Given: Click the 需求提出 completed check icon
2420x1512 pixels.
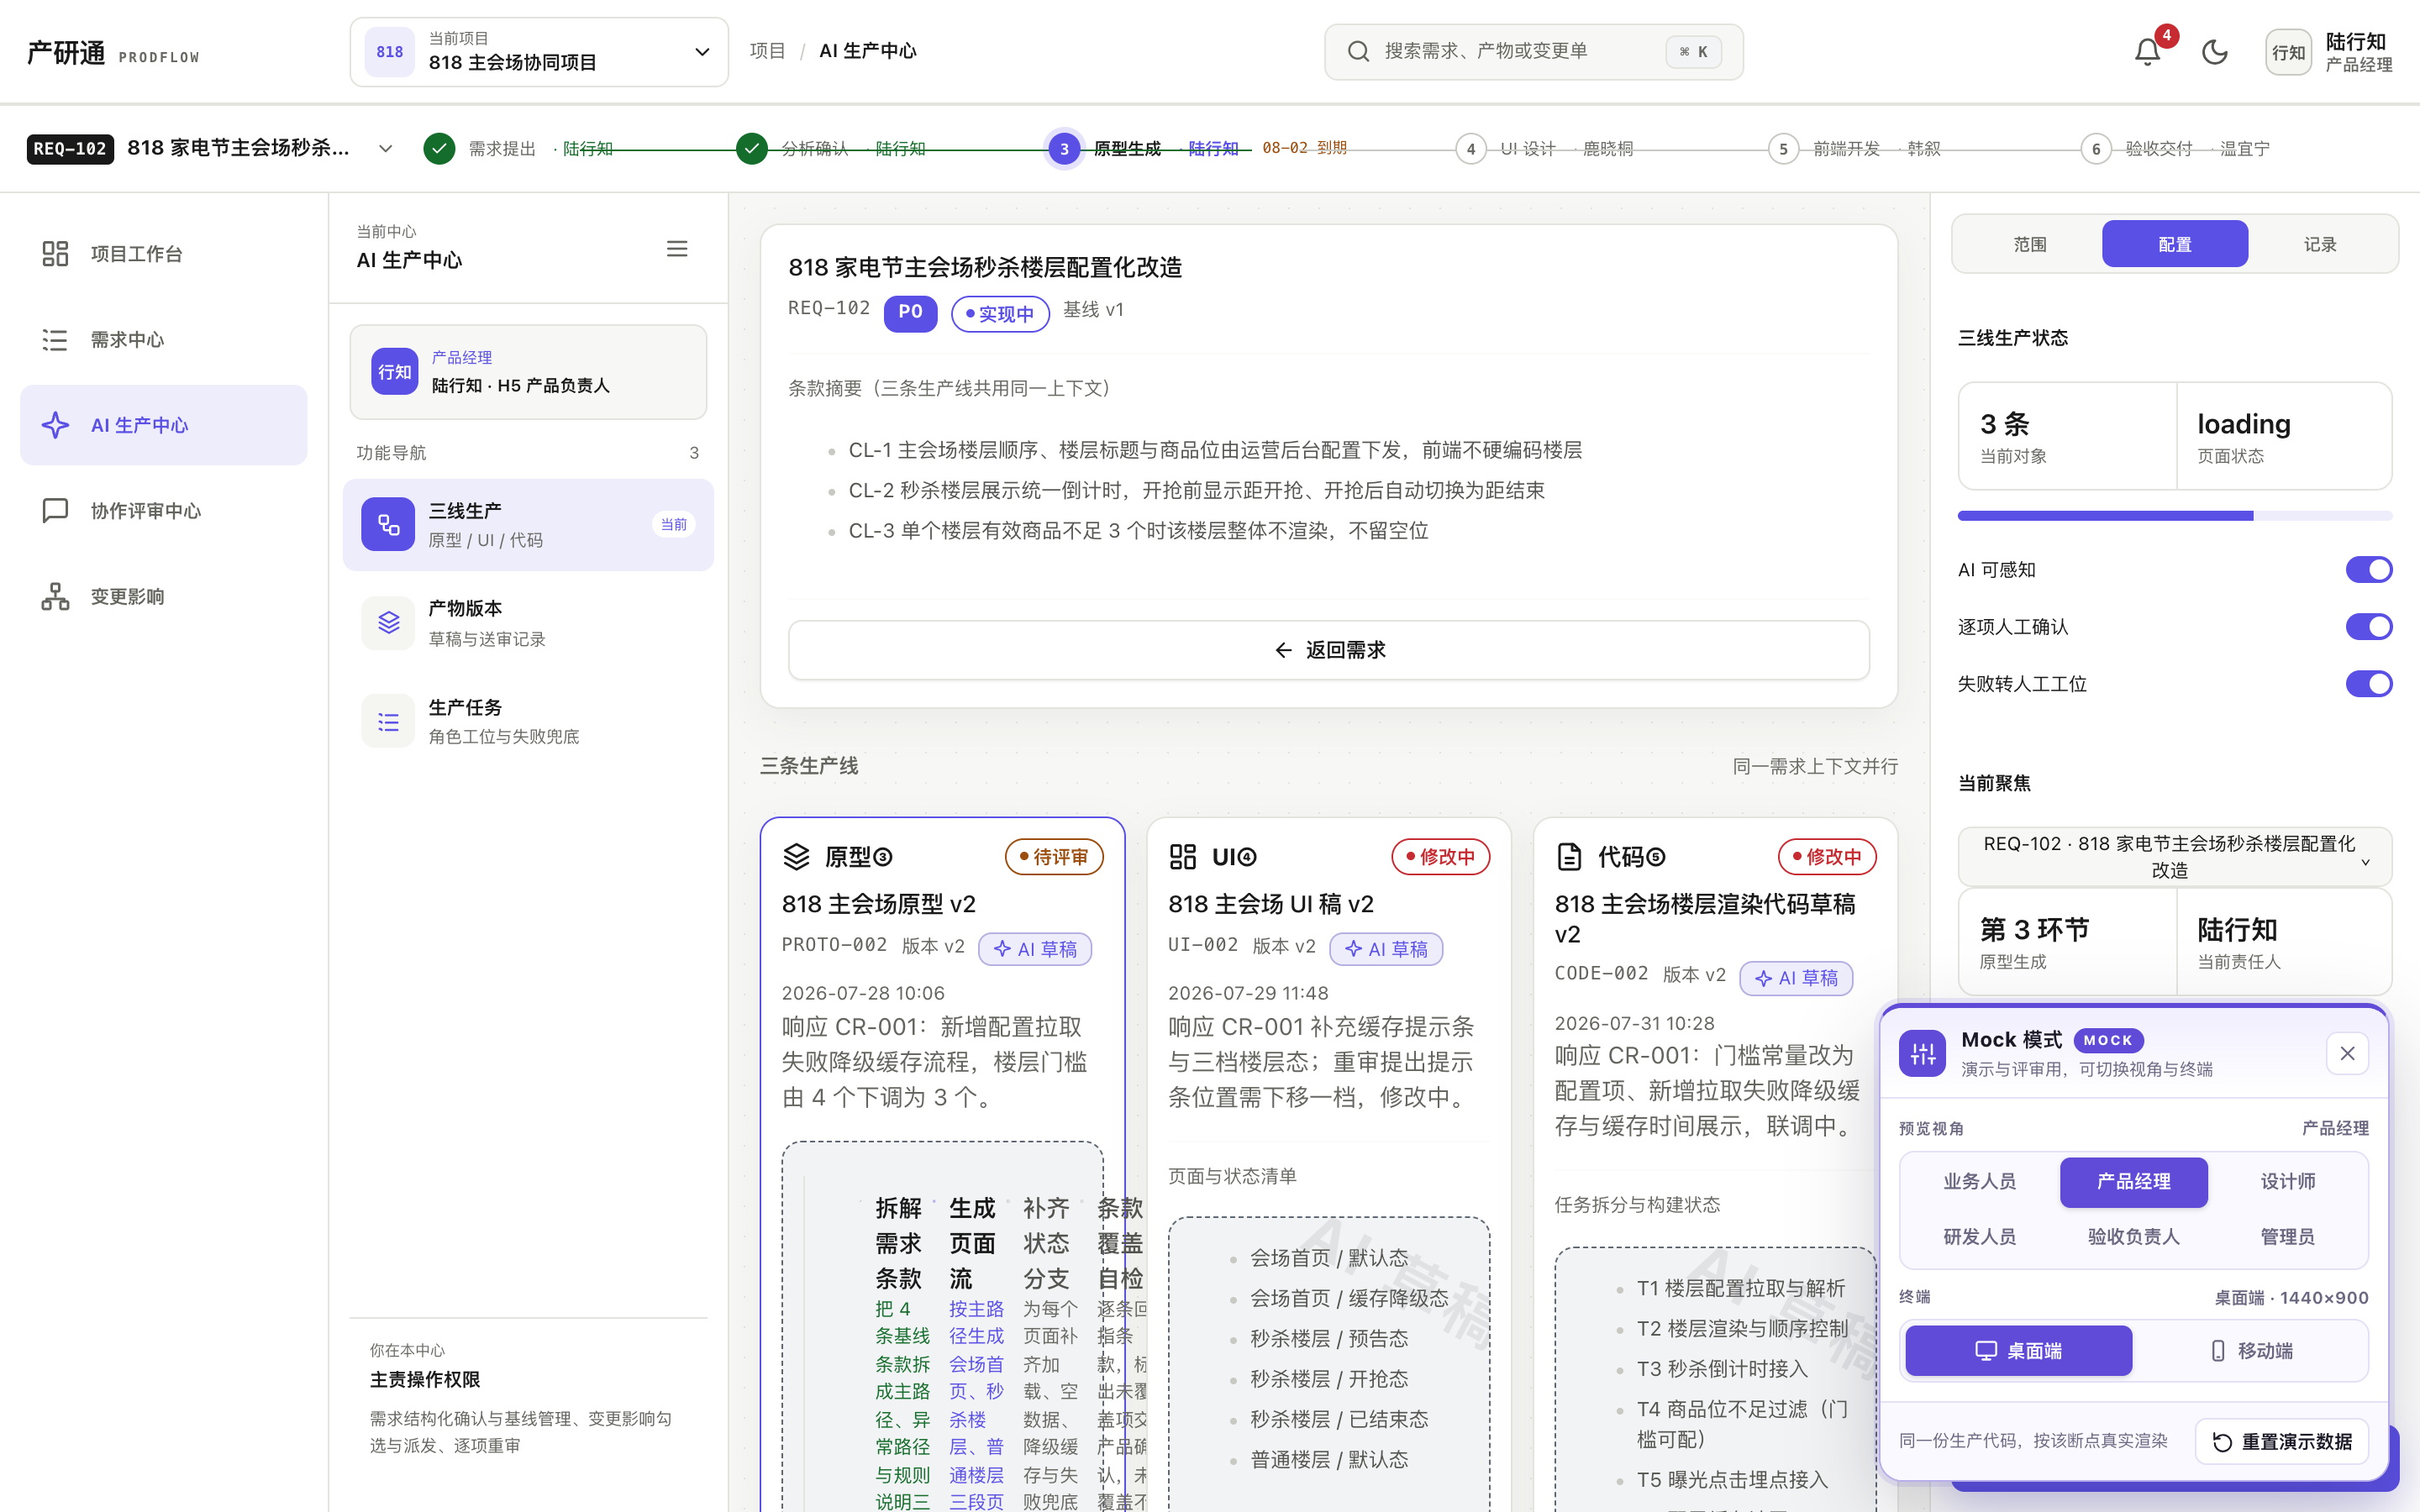Looking at the screenshot, I should click(x=439, y=148).
